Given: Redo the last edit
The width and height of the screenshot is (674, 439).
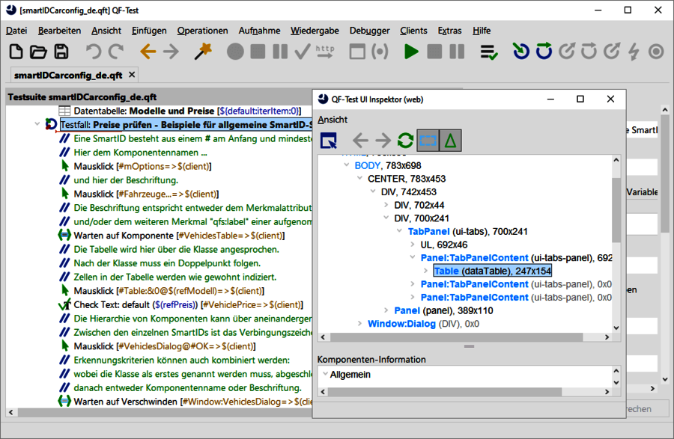Looking at the screenshot, I should click(x=116, y=52).
